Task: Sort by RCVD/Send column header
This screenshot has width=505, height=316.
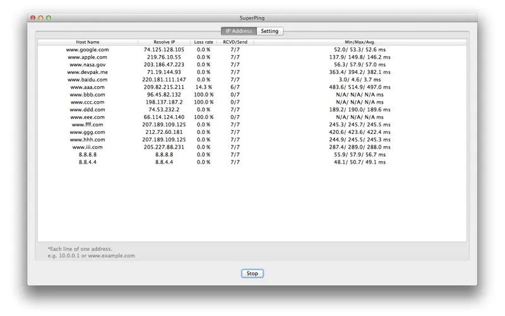Action: pyautogui.click(x=235, y=42)
